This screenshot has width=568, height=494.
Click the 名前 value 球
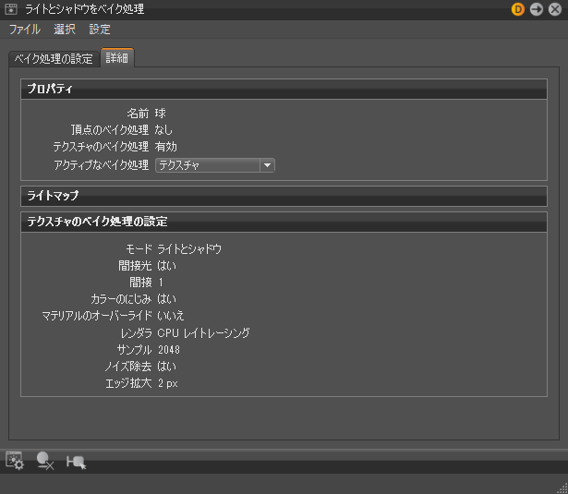pyautogui.click(x=161, y=114)
